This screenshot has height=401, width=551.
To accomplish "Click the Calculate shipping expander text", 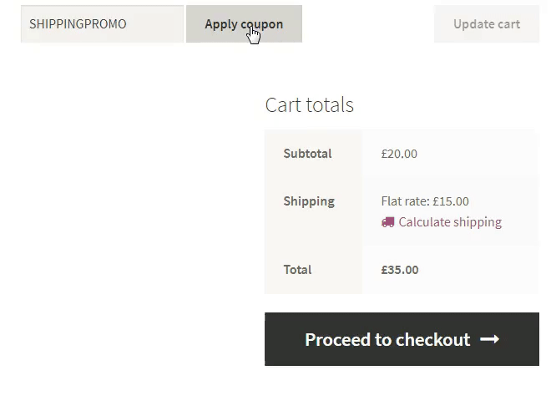I will tap(450, 222).
